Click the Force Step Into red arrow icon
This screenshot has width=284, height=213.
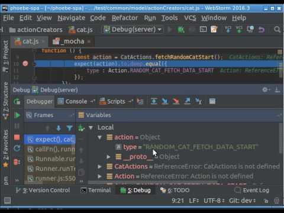[176, 101]
